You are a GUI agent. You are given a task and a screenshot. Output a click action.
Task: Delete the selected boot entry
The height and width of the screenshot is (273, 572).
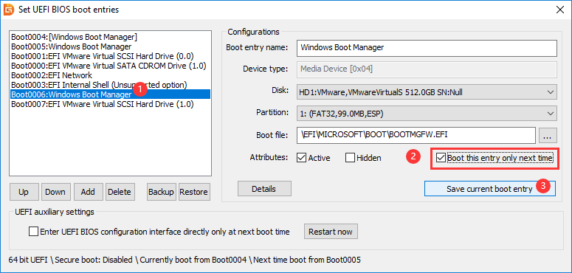tap(120, 192)
